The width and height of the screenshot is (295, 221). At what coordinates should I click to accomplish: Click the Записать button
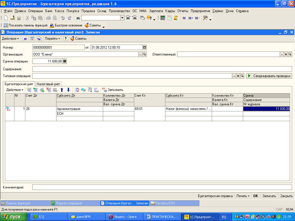coord(269,196)
